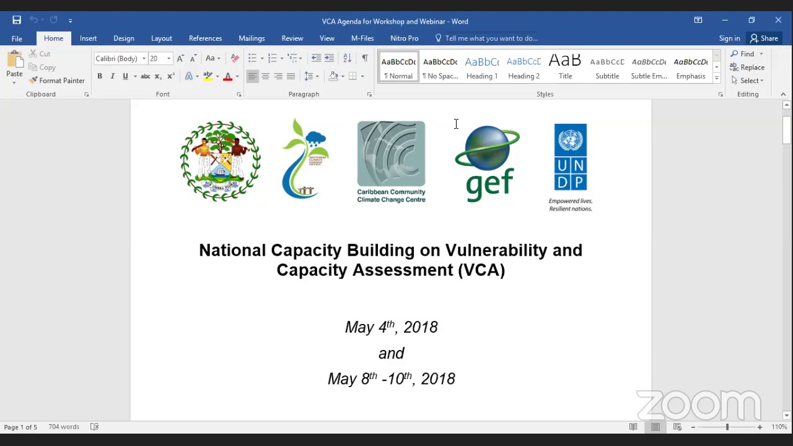Screen dimensions: 793x446
Task: Click the Cut scissors button
Action: click(40, 54)
